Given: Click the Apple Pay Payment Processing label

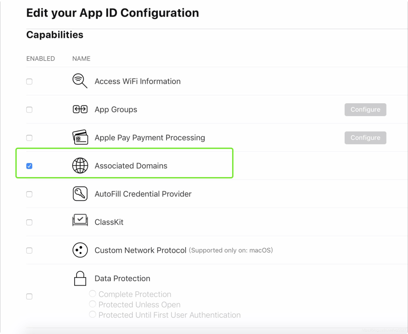Looking at the screenshot, I should [x=150, y=138].
